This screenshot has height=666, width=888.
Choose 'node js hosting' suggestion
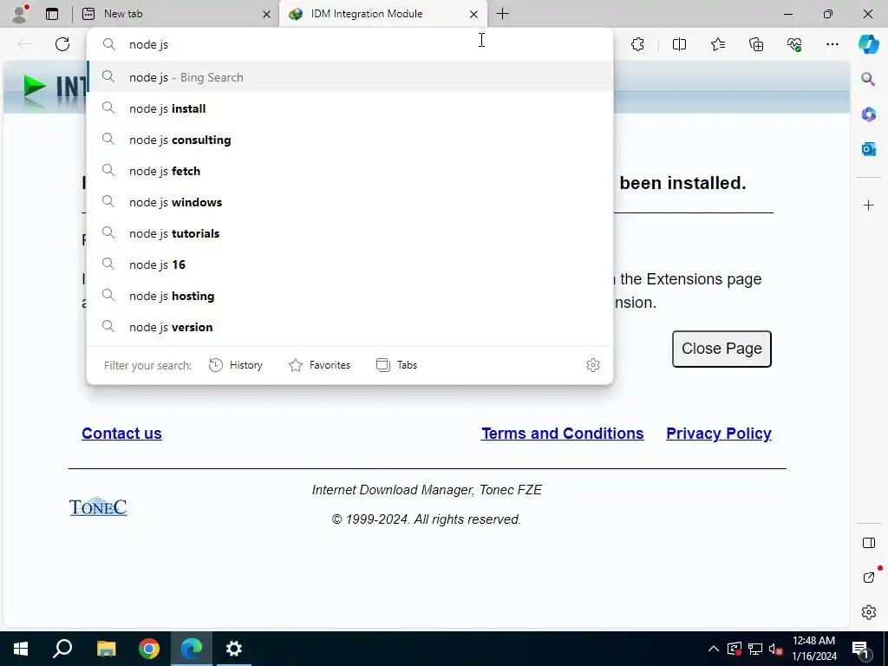[350, 295]
